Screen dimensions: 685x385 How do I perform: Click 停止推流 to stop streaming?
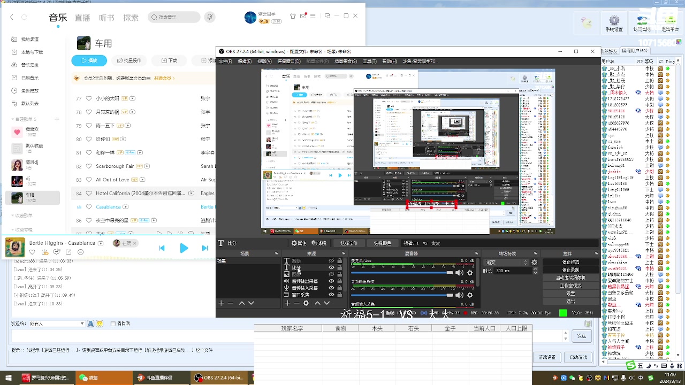tap(570, 263)
